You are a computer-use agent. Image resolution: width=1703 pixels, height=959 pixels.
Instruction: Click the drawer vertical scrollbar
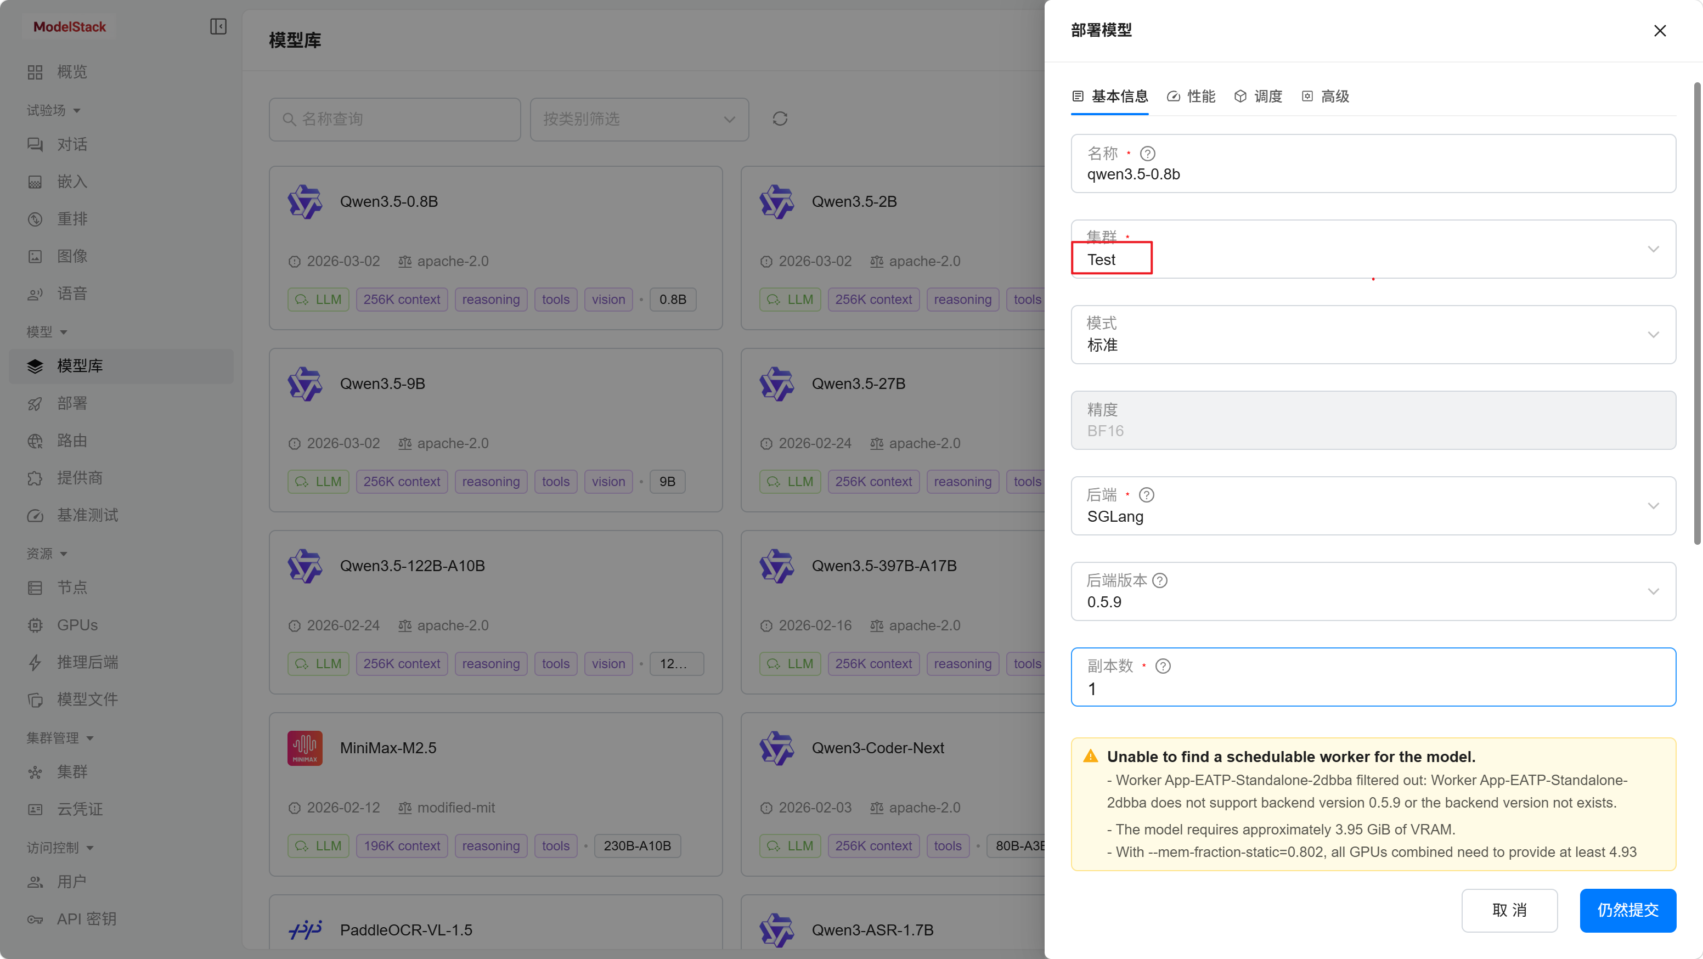click(x=1697, y=313)
